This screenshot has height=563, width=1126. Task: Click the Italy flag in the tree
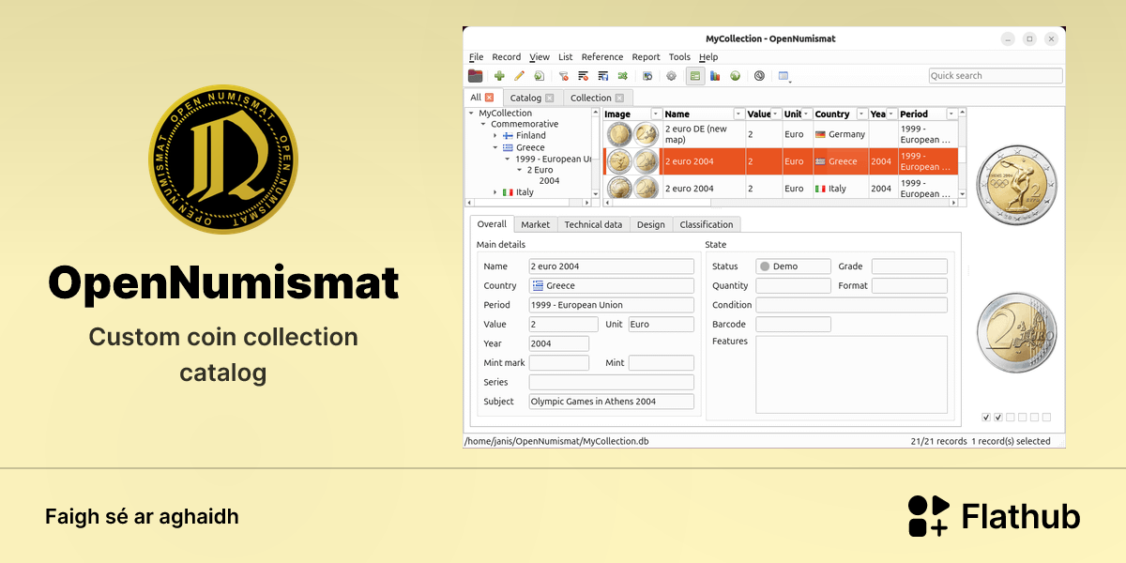click(508, 192)
